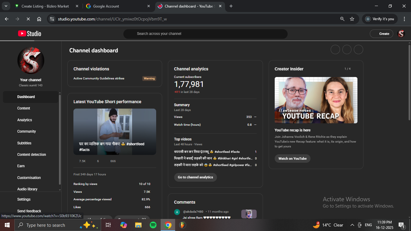Expand the hidden system tray icons
Viewport: 411px width, 231px height.
pos(352,225)
